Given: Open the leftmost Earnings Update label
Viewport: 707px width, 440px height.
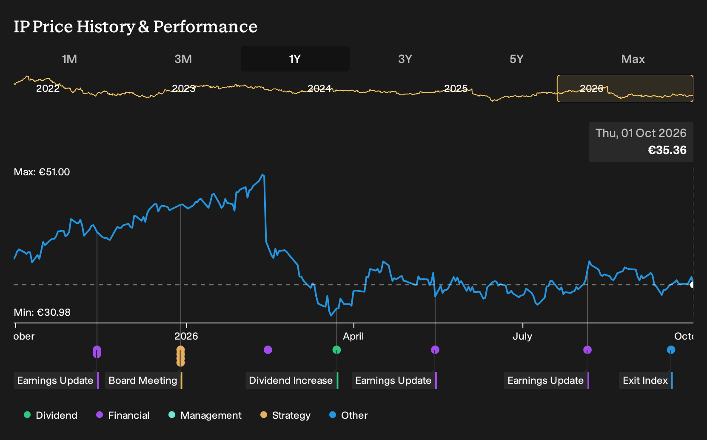Looking at the screenshot, I should tap(56, 380).
